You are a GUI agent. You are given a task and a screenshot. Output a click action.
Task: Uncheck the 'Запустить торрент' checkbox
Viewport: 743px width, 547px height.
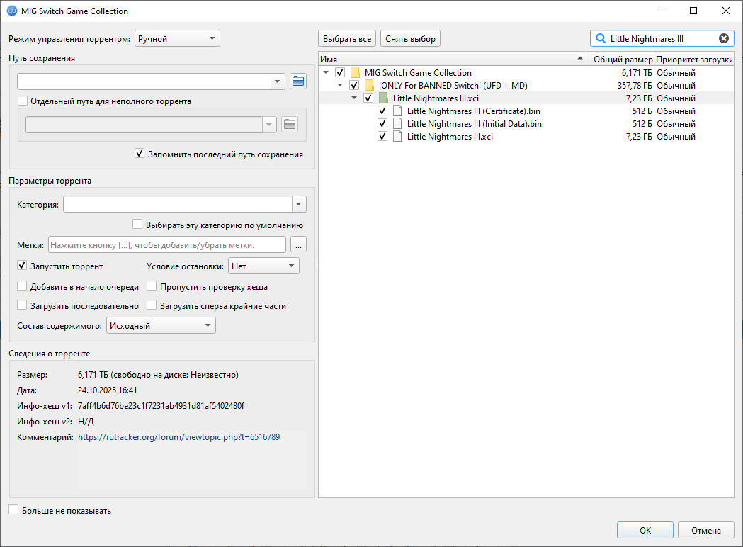click(x=23, y=266)
